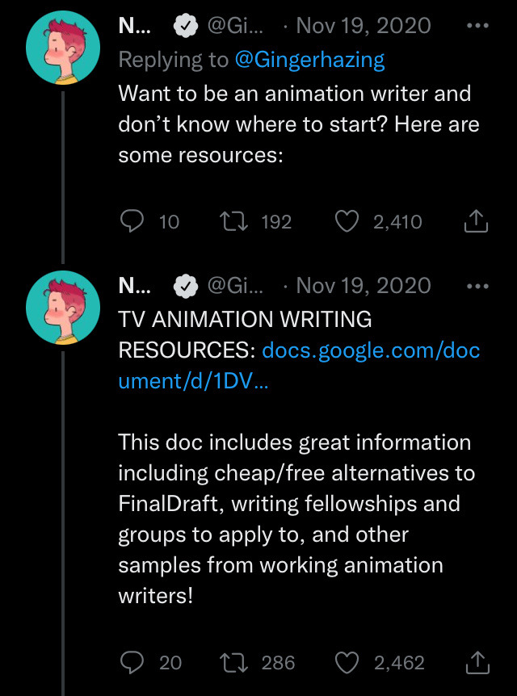Share the first tweet
Image resolution: width=517 pixels, height=696 pixels.
477,221
